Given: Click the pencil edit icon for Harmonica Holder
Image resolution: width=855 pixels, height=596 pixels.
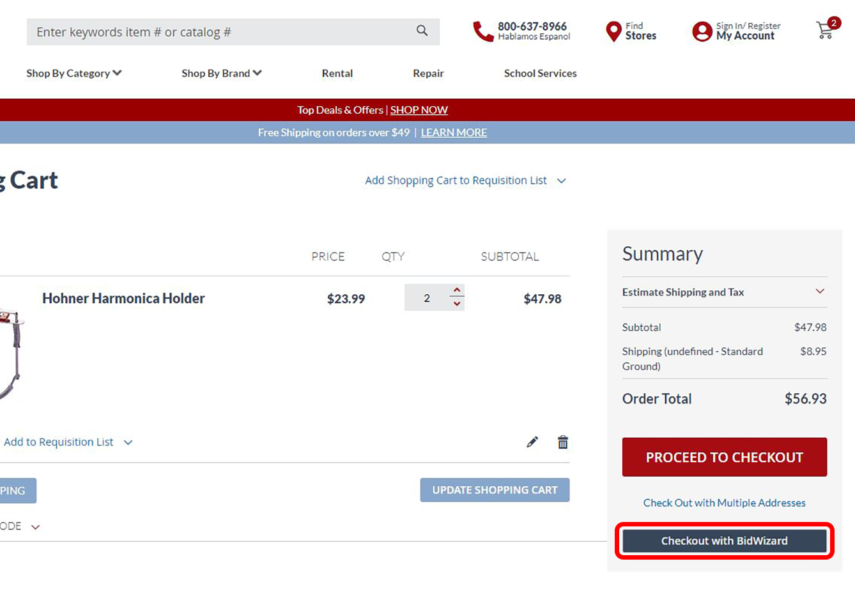Looking at the screenshot, I should point(532,442).
